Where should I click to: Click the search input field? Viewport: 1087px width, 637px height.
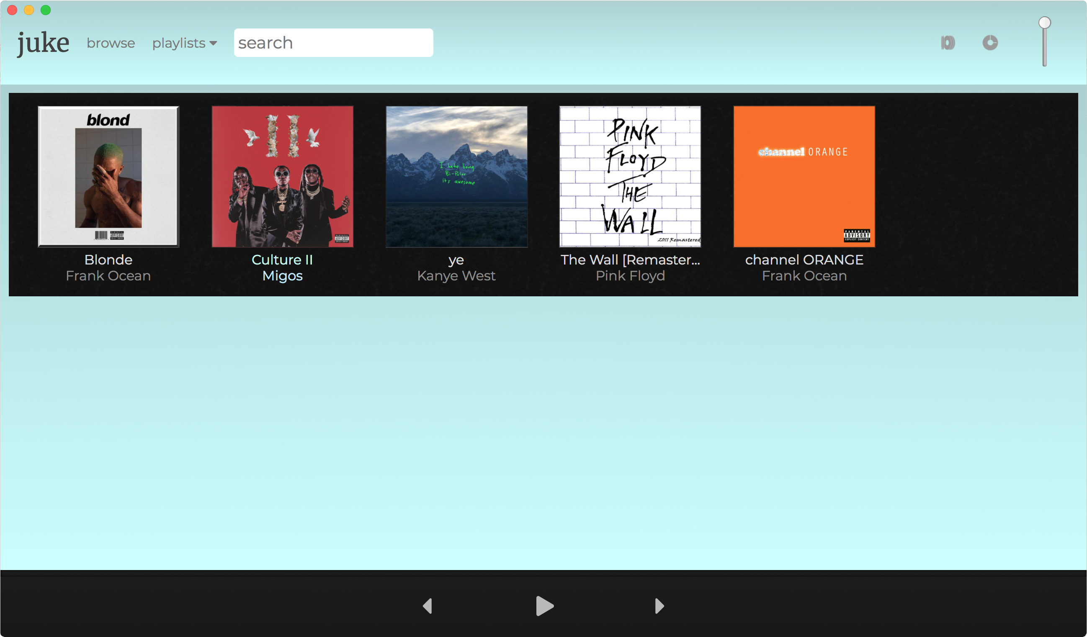point(333,43)
